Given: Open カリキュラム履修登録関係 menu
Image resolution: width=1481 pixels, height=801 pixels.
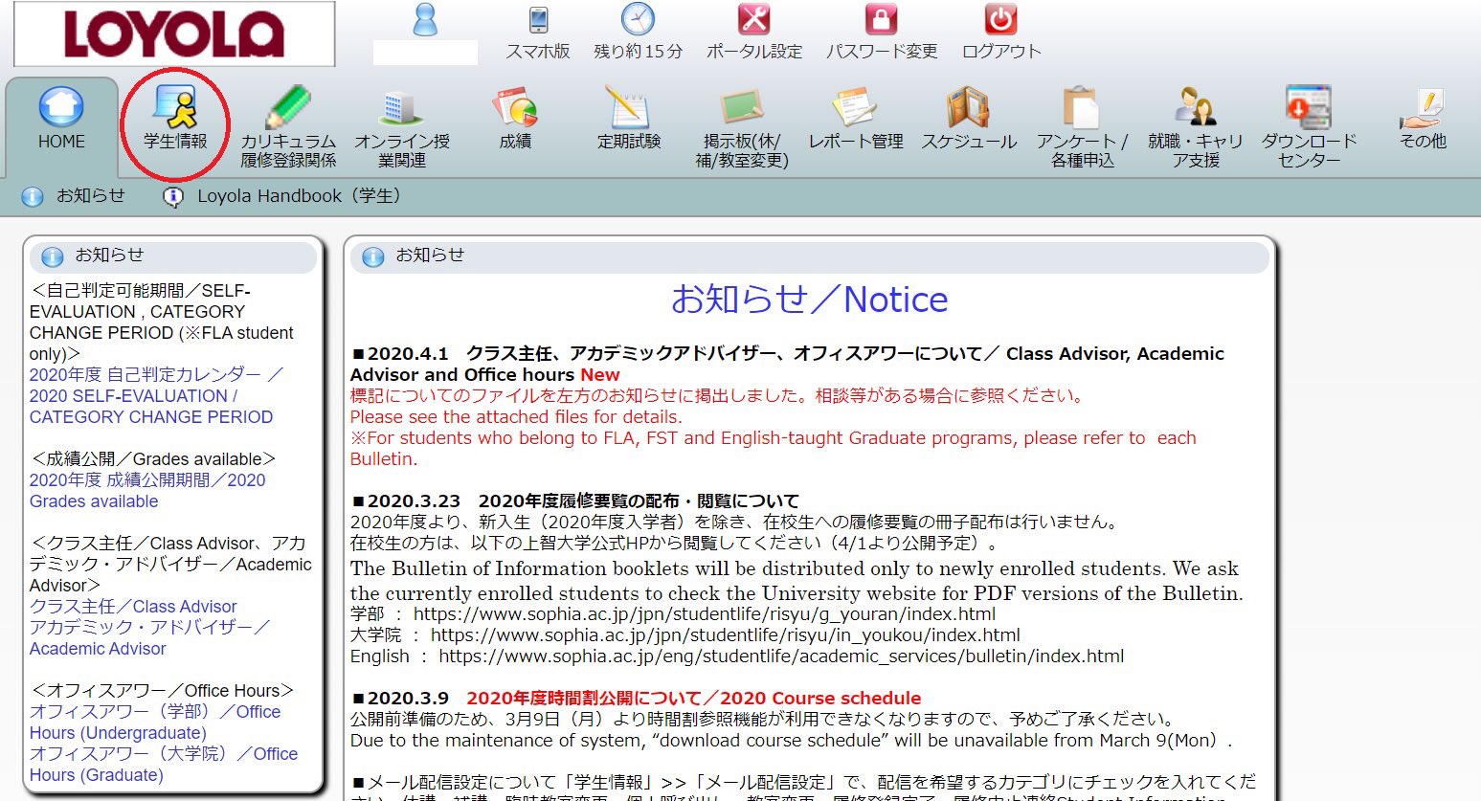Looking at the screenshot, I should (x=288, y=126).
